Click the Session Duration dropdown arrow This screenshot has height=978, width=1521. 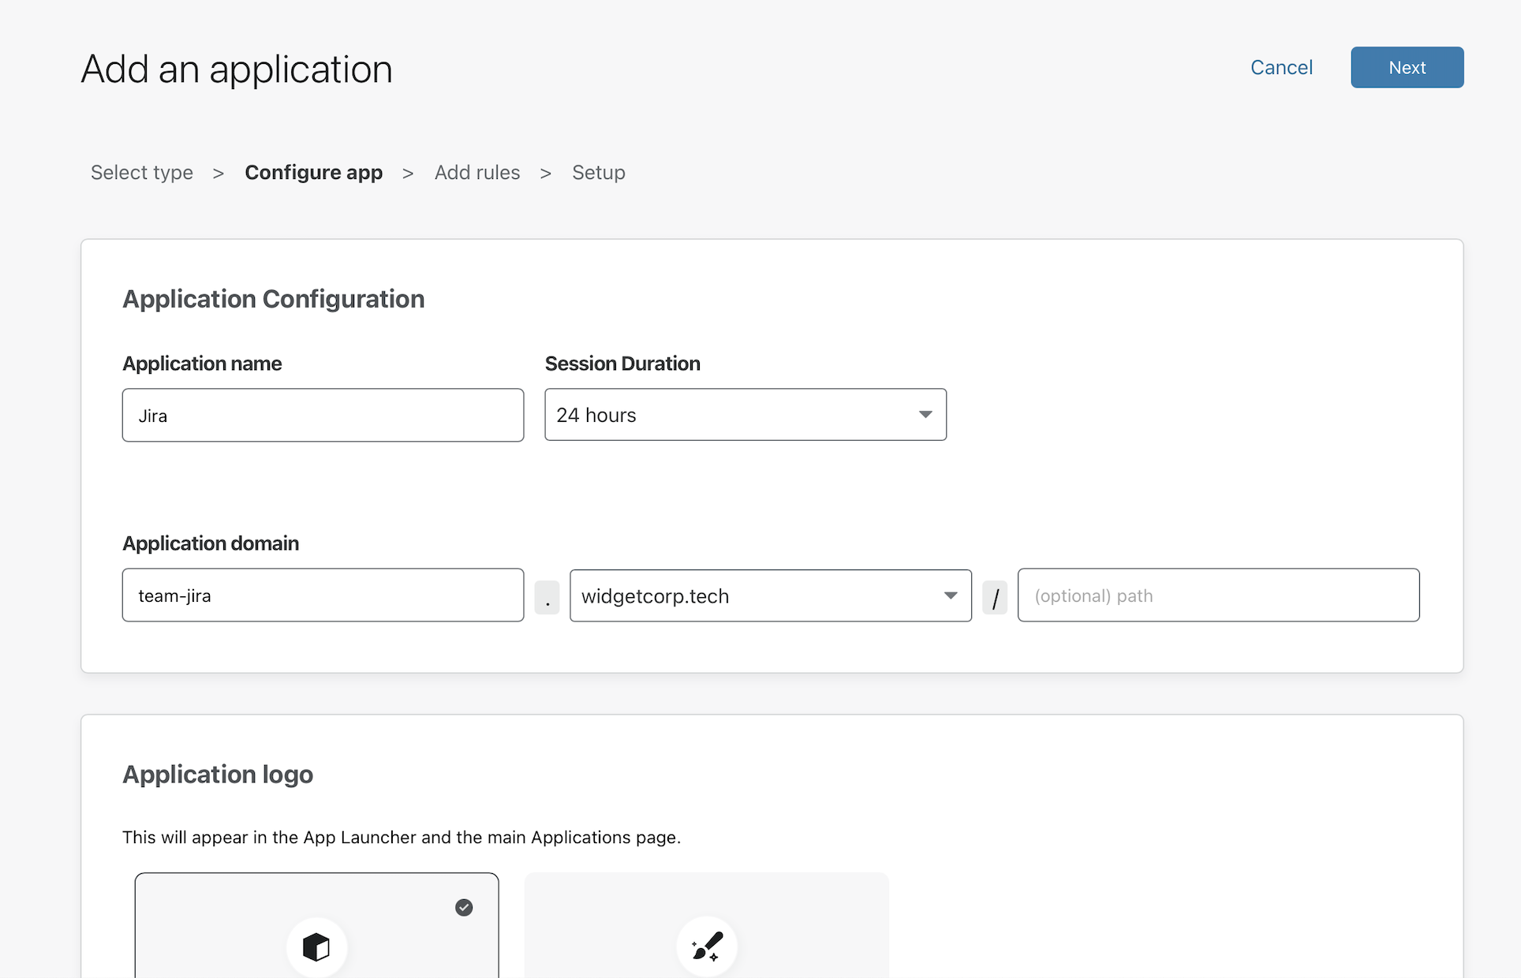point(925,415)
